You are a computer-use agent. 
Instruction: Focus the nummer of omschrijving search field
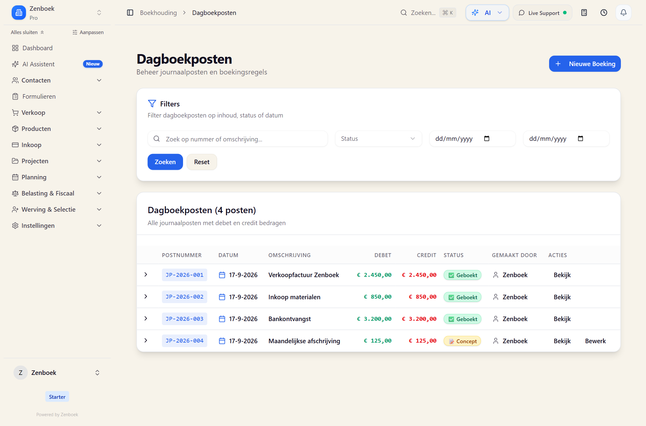238,139
